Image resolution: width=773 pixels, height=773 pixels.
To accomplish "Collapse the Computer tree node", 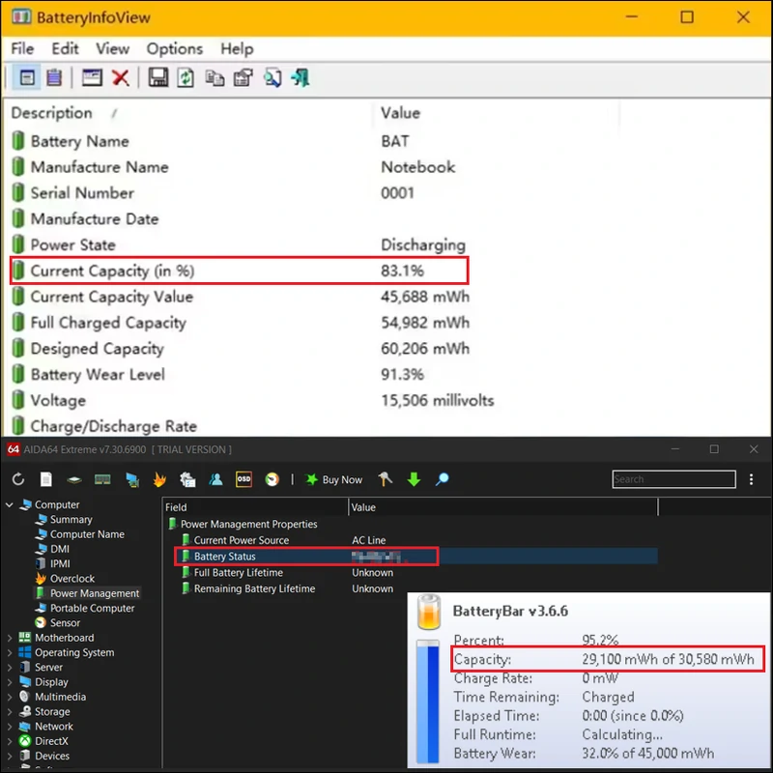I will click(x=11, y=504).
